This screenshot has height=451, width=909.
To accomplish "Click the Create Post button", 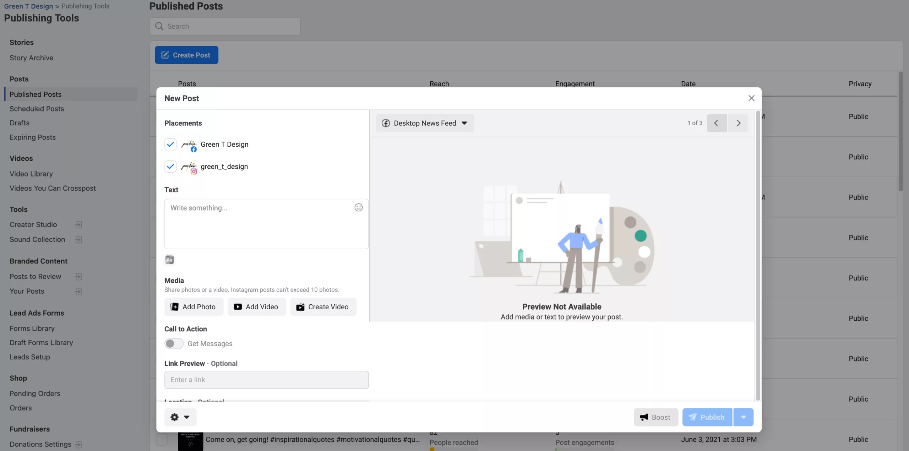I will [186, 55].
